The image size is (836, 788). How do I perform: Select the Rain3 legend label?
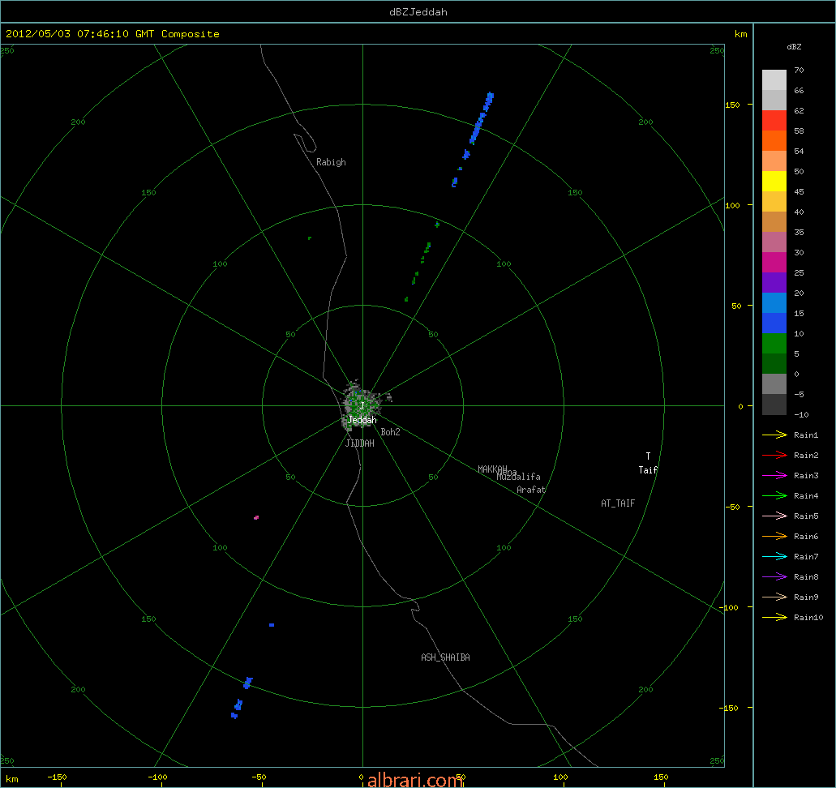(x=806, y=476)
